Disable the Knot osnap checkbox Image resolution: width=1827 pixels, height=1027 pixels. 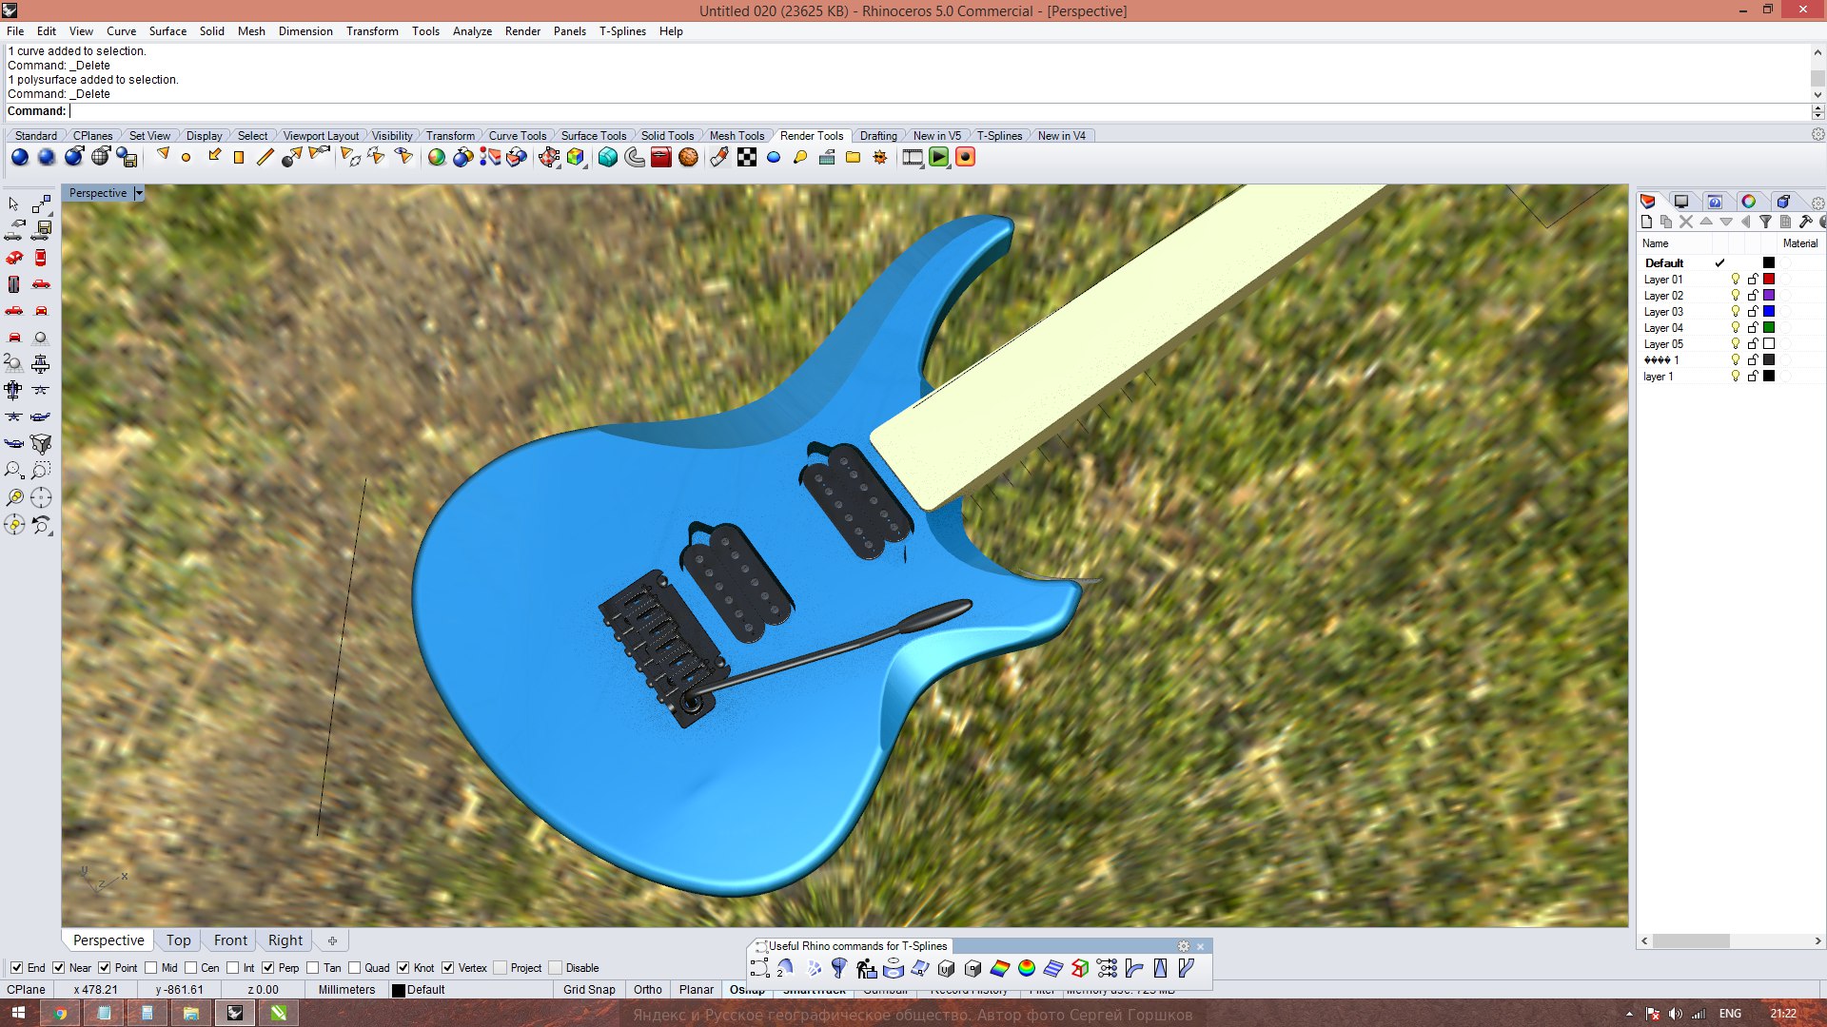pyautogui.click(x=403, y=968)
